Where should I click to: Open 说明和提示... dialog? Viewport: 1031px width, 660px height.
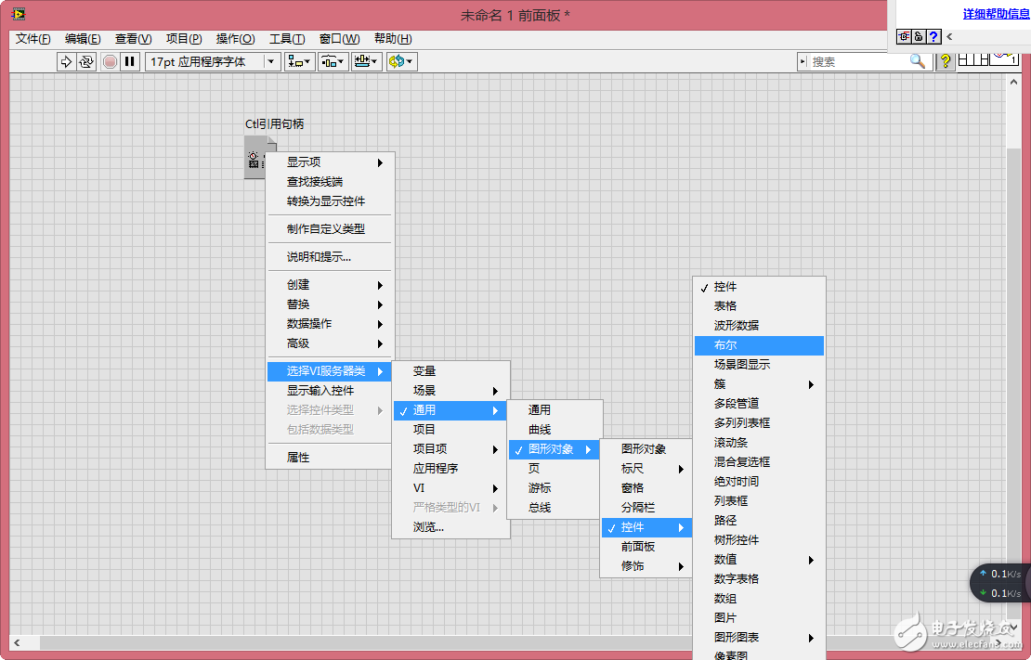330,257
